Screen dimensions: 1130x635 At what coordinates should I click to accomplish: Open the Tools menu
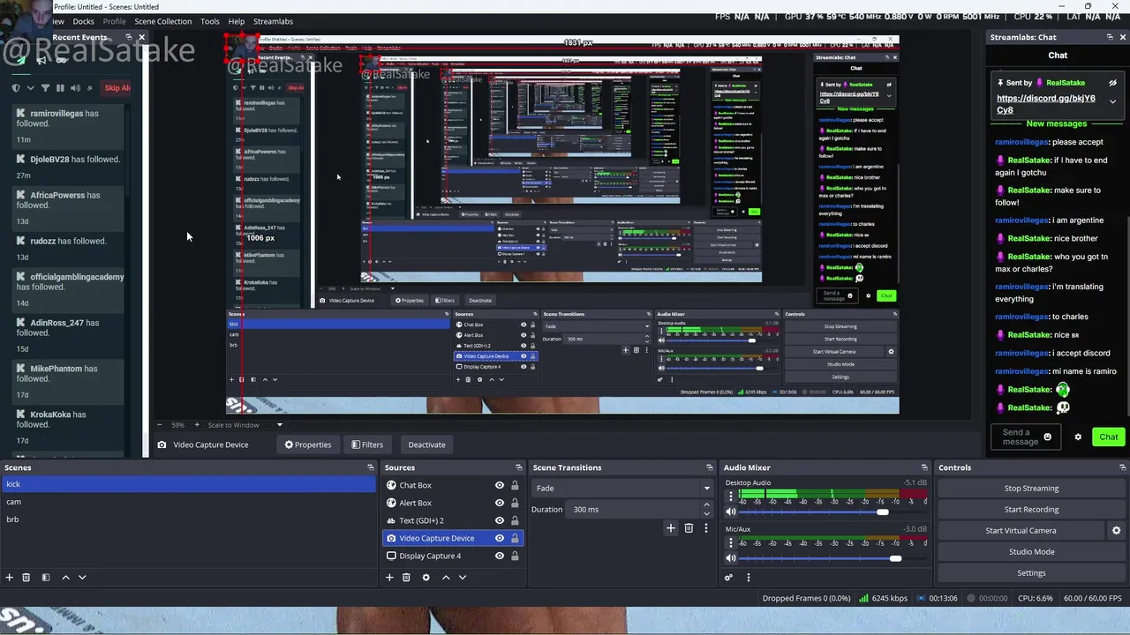[210, 21]
